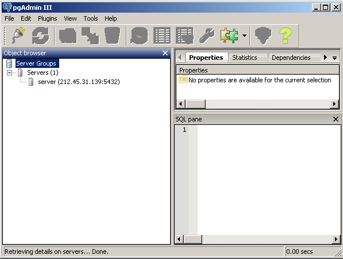The width and height of the screenshot is (343, 259).
Task: Select the Server Groups root node
Action: [x=36, y=63]
